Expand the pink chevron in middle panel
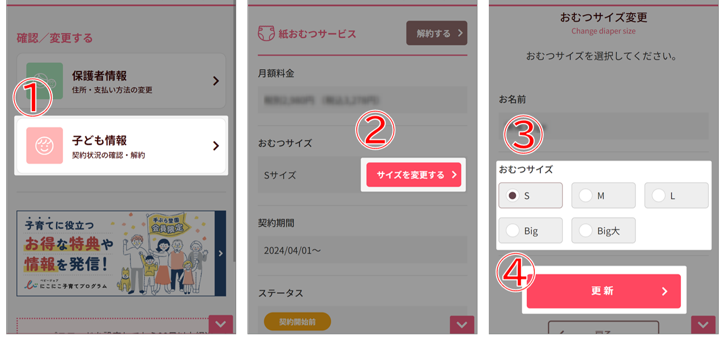The image size is (725, 354). 462,325
